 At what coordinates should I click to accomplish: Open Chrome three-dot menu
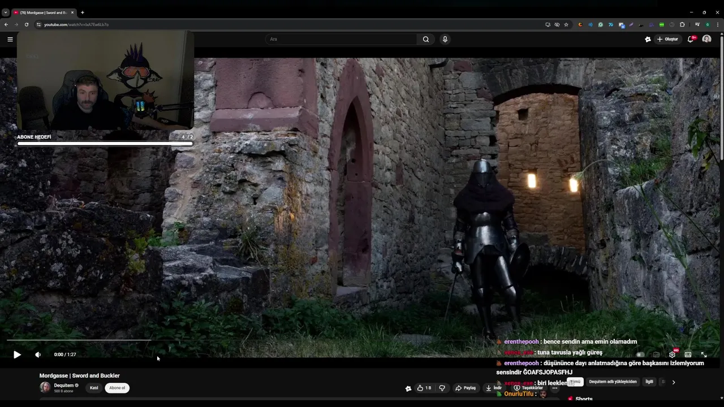pos(718,24)
